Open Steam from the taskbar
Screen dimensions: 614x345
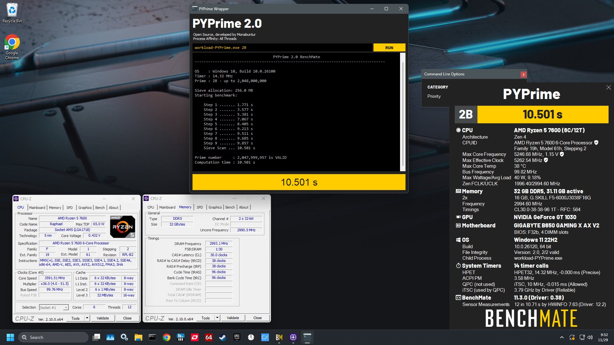point(223,337)
